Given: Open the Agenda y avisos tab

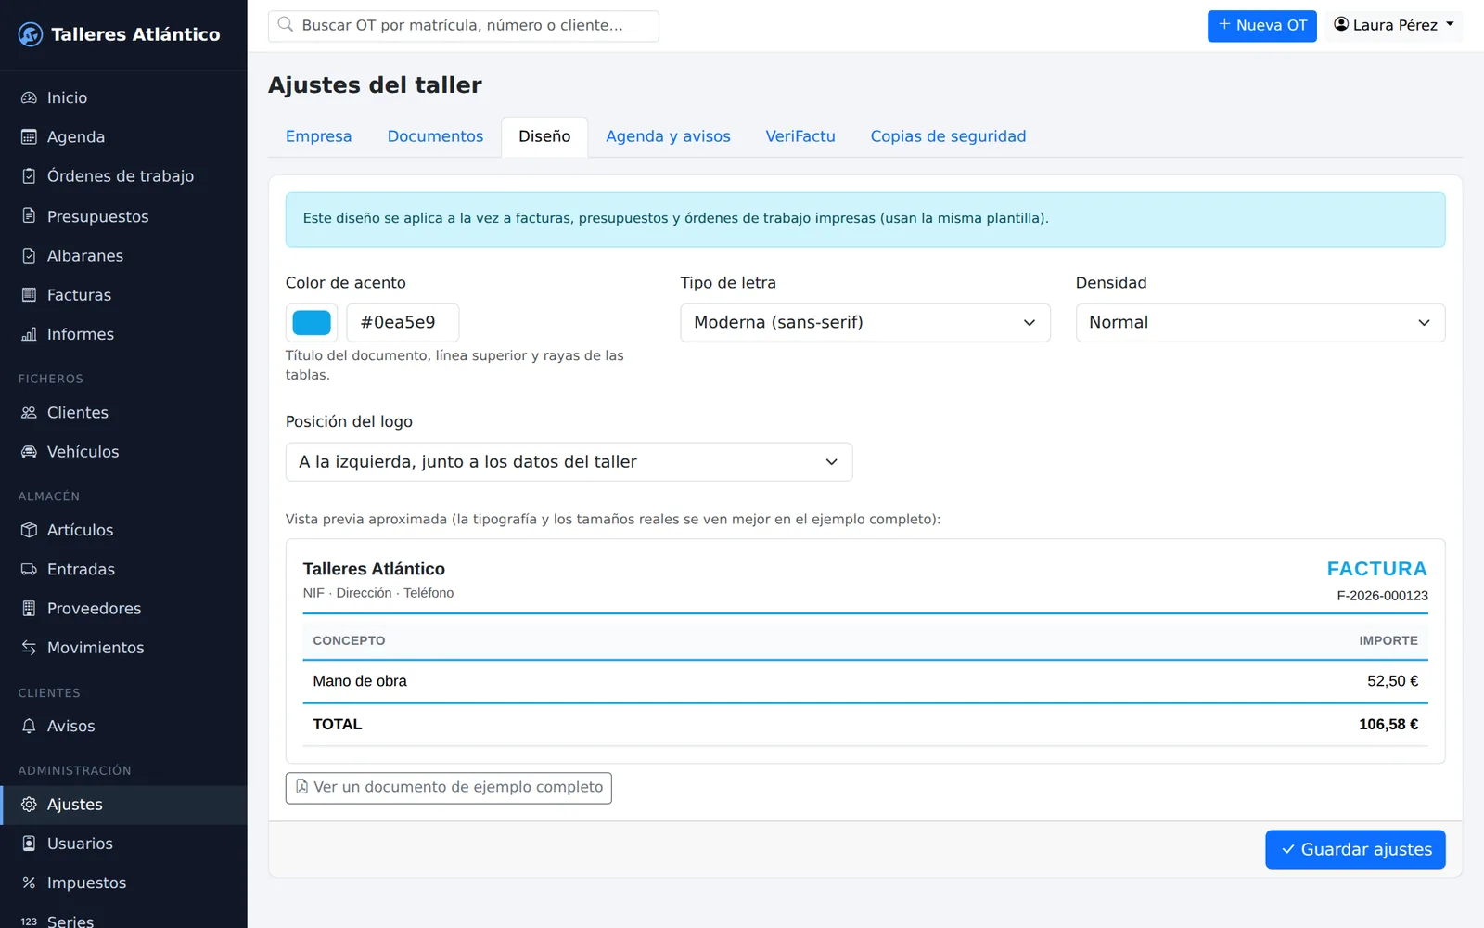Looking at the screenshot, I should pyautogui.click(x=668, y=136).
